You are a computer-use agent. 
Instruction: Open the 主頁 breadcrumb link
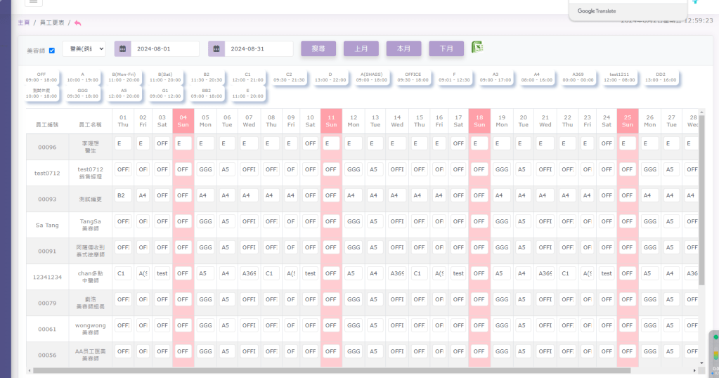point(24,23)
